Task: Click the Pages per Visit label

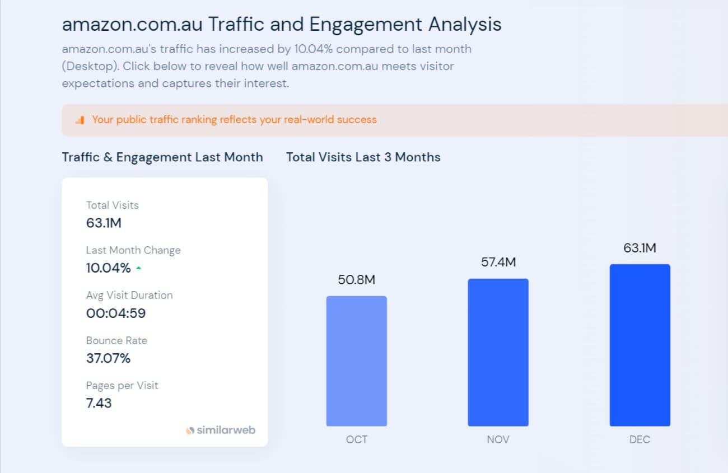Action: (x=122, y=386)
